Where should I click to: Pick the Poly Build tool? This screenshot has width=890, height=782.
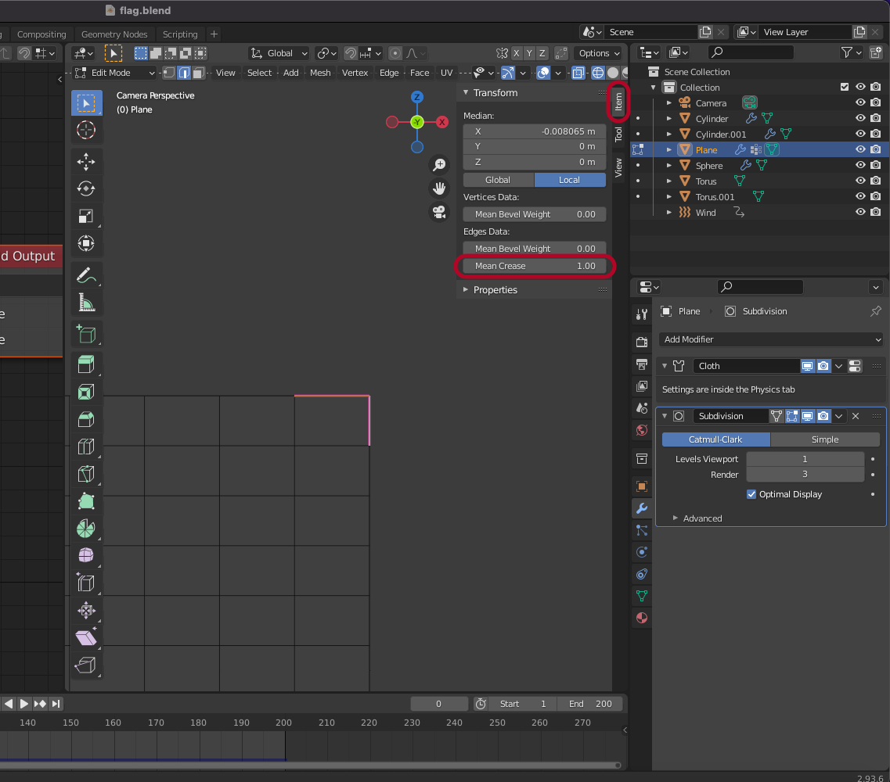[x=86, y=500]
